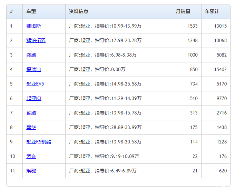This screenshot has height=190, width=235.
Task: Select monthly sales value 1000
Action: tap(193, 55)
